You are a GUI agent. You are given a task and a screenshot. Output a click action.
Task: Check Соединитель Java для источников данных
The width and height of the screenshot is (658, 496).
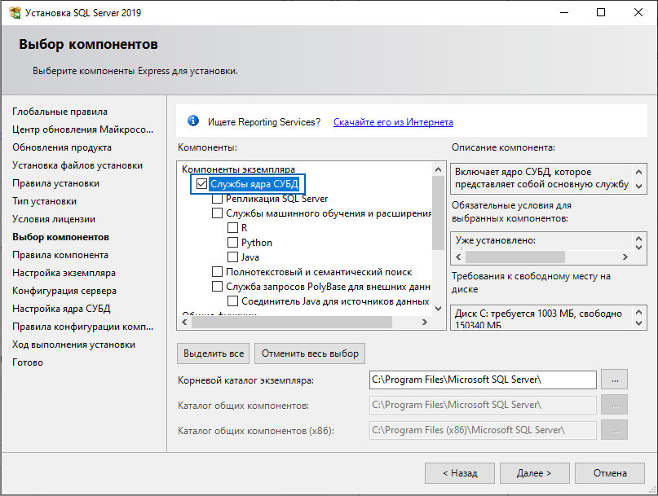232,301
